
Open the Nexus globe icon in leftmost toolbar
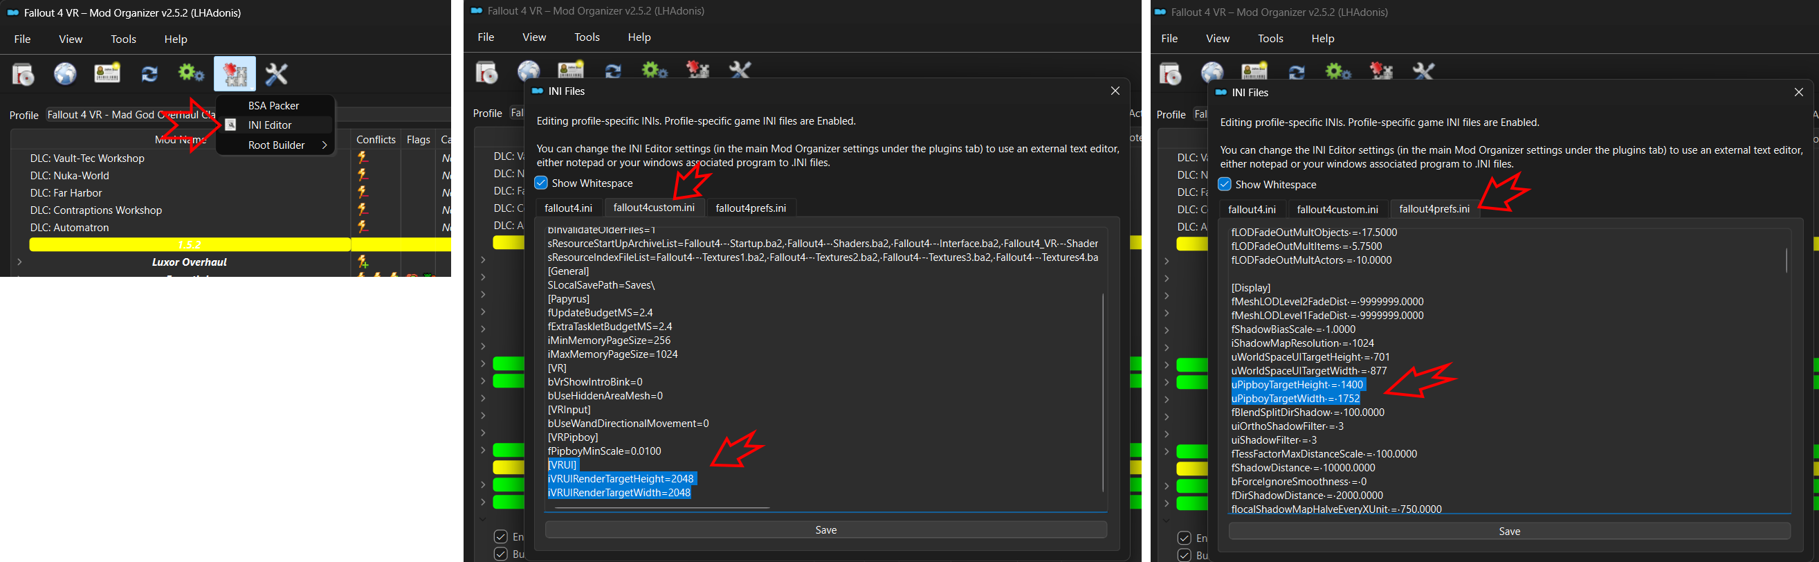click(x=65, y=74)
